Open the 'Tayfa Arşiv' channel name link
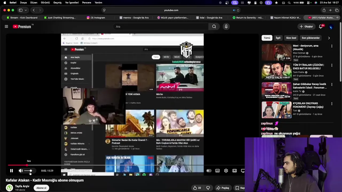The width and height of the screenshot is (342, 192). tap(22, 186)
